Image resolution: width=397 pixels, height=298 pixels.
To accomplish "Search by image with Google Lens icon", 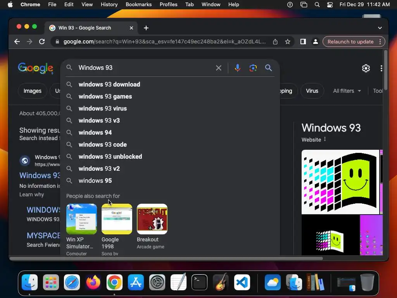I will 253,68.
